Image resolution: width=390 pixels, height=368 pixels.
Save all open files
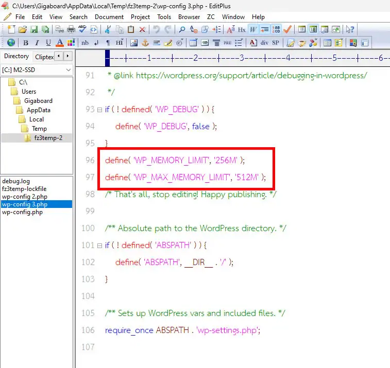click(45, 29)
